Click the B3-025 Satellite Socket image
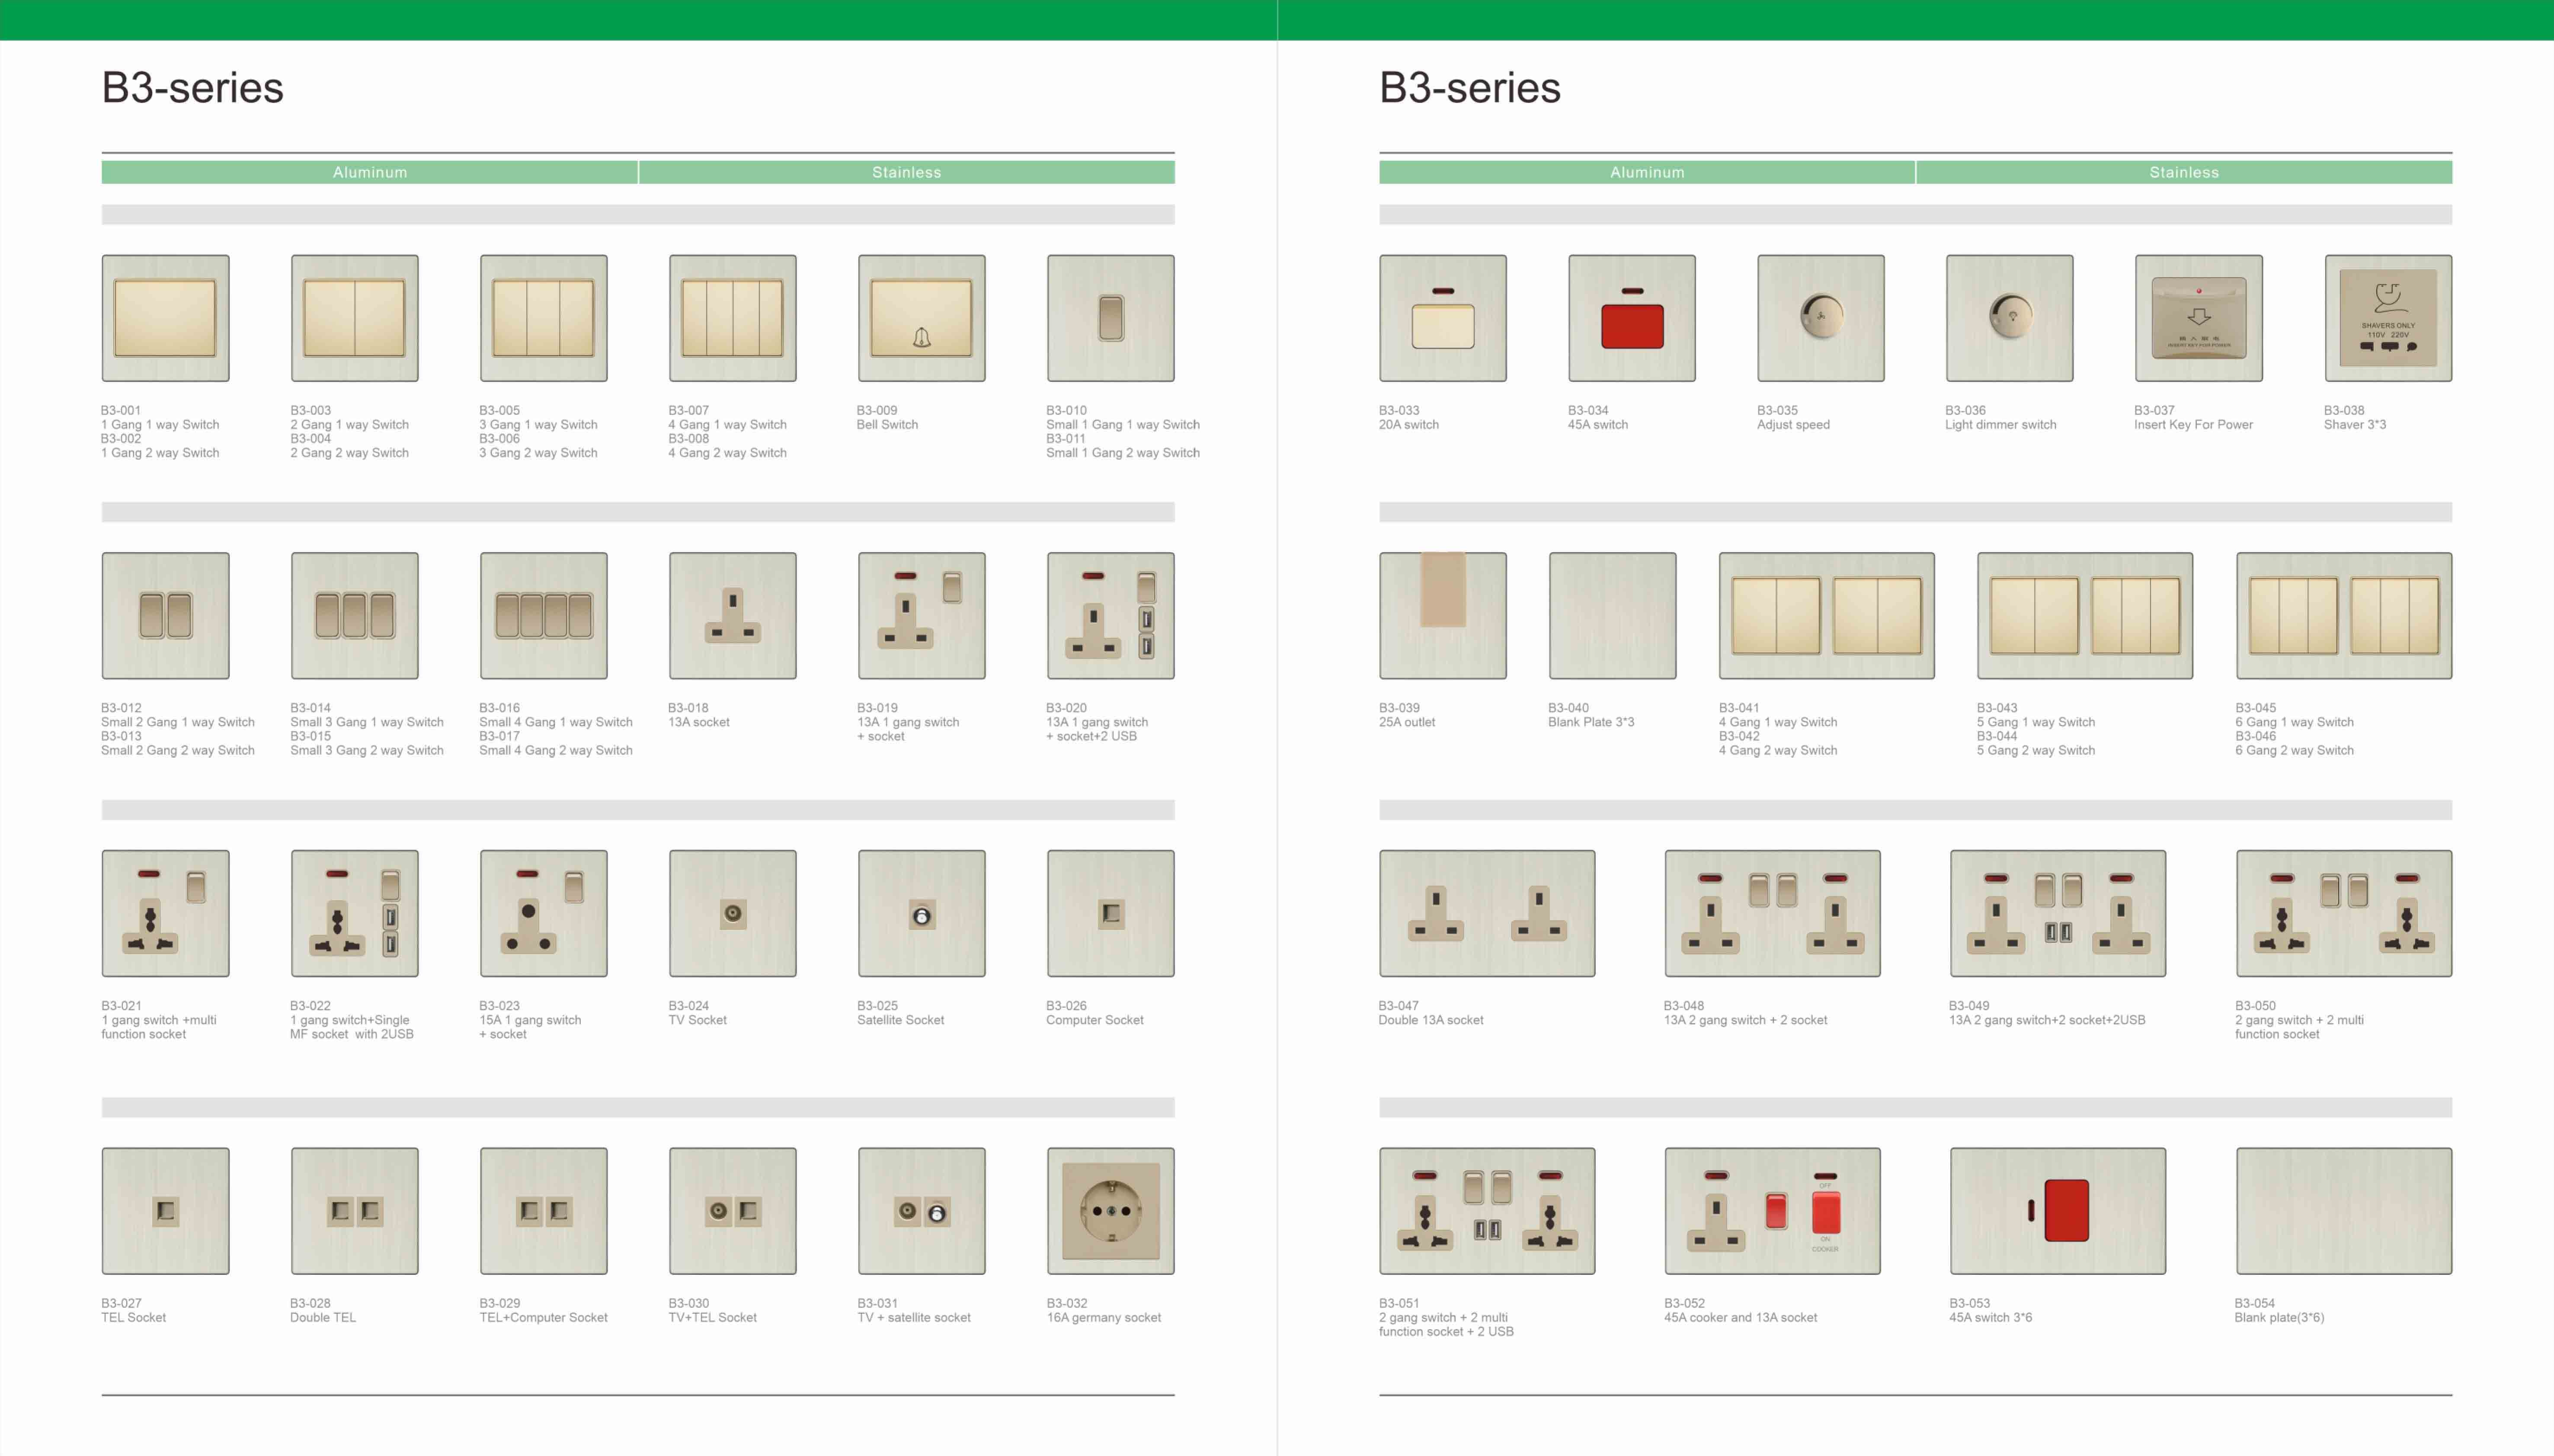Image resolution: width=2554 pixels, height=1456 pixels. click(x=921, y=913)
